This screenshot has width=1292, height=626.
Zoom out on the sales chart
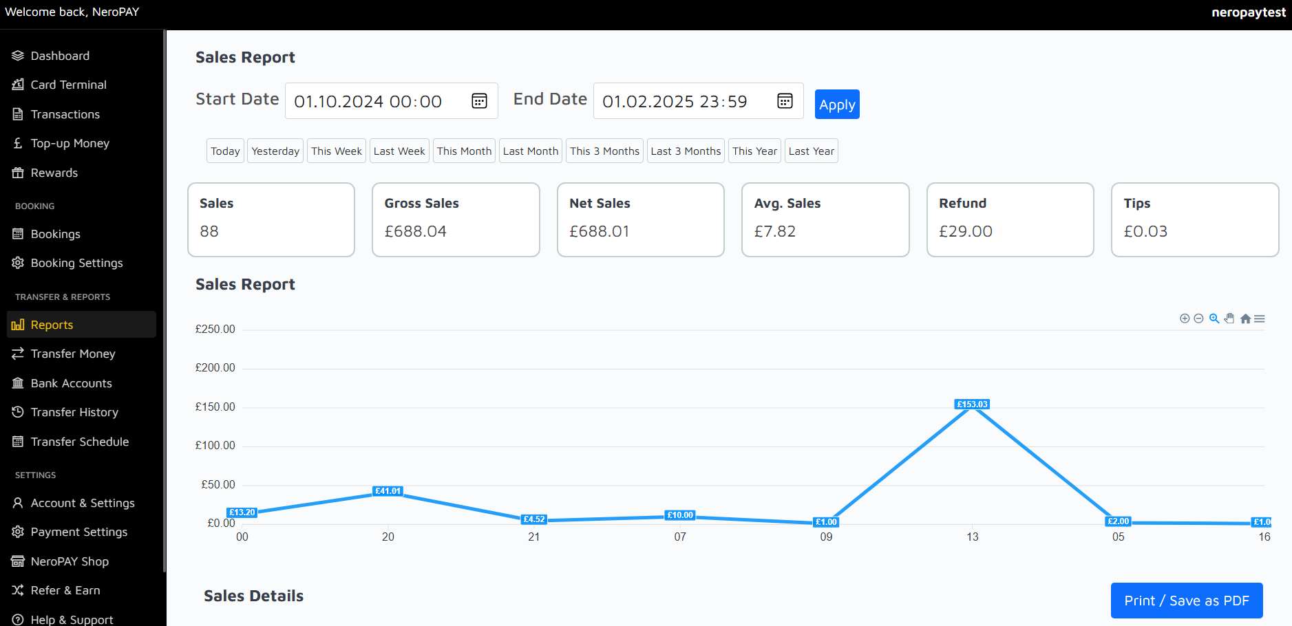click(x=1198, y=319)
